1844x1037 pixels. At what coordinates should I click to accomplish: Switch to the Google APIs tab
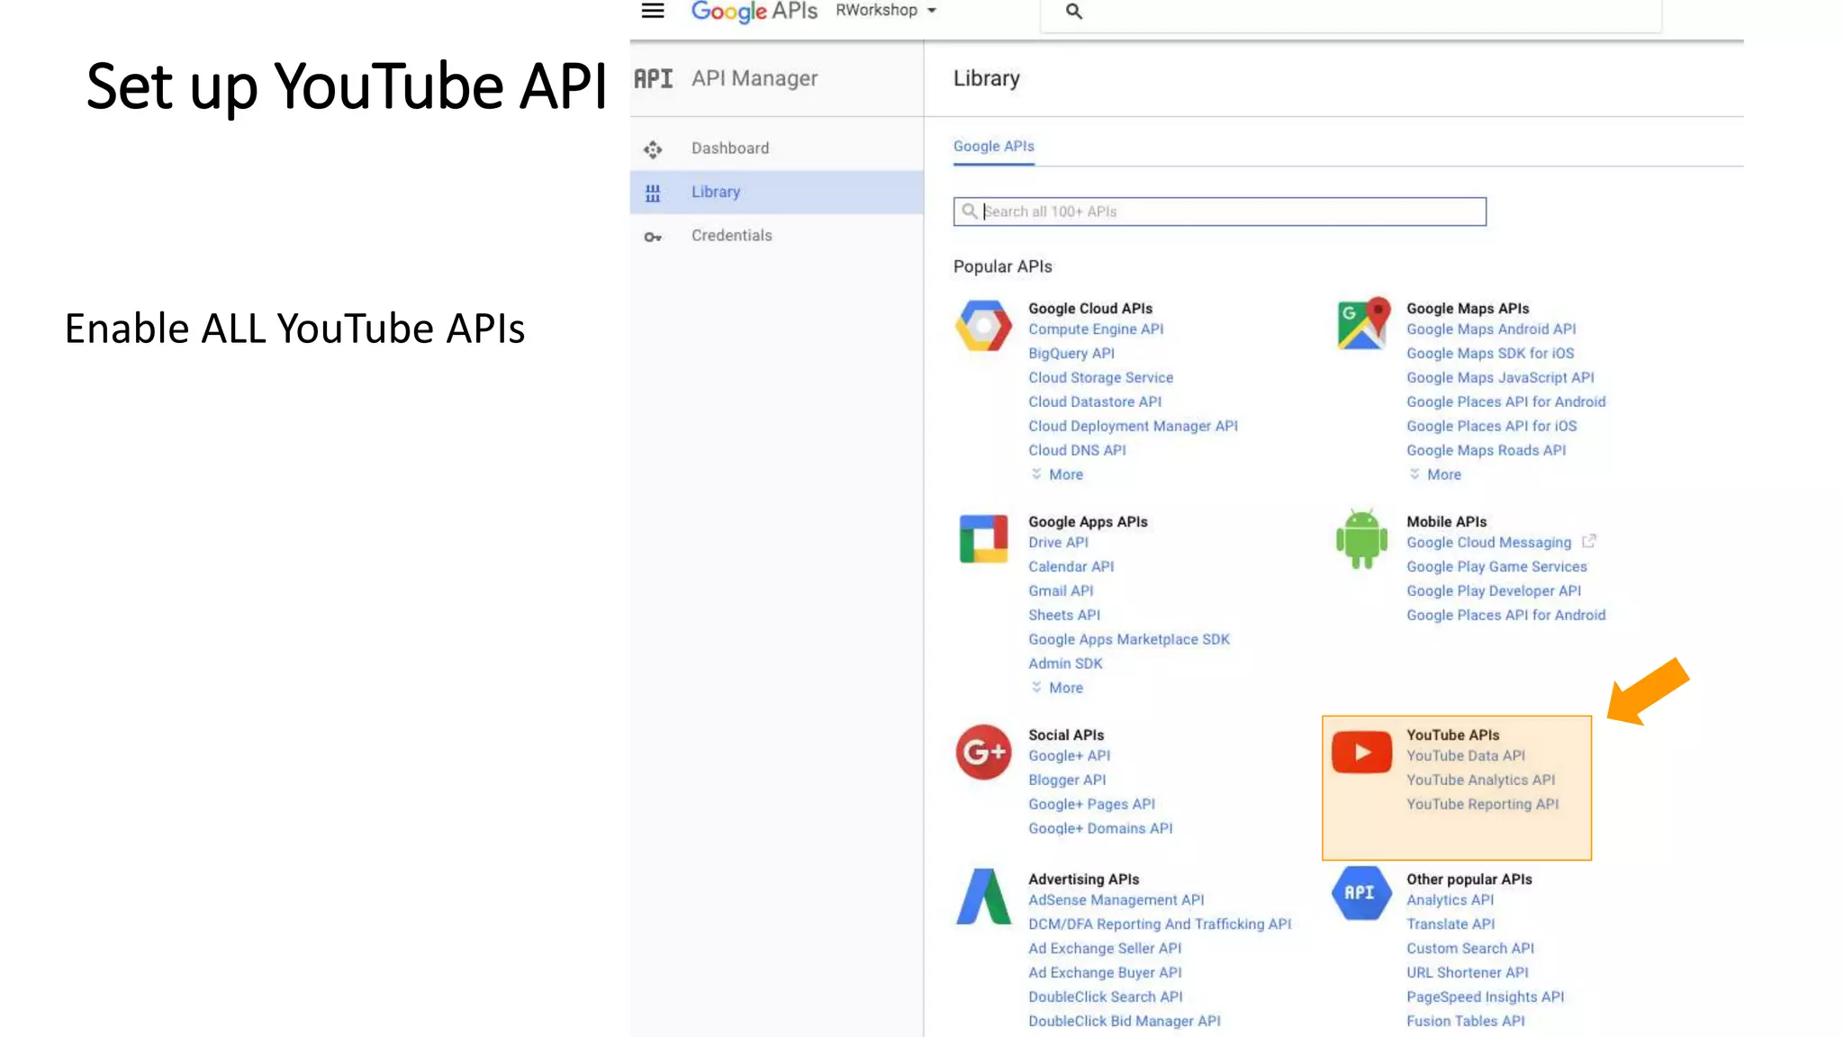(x=993, y=146)
